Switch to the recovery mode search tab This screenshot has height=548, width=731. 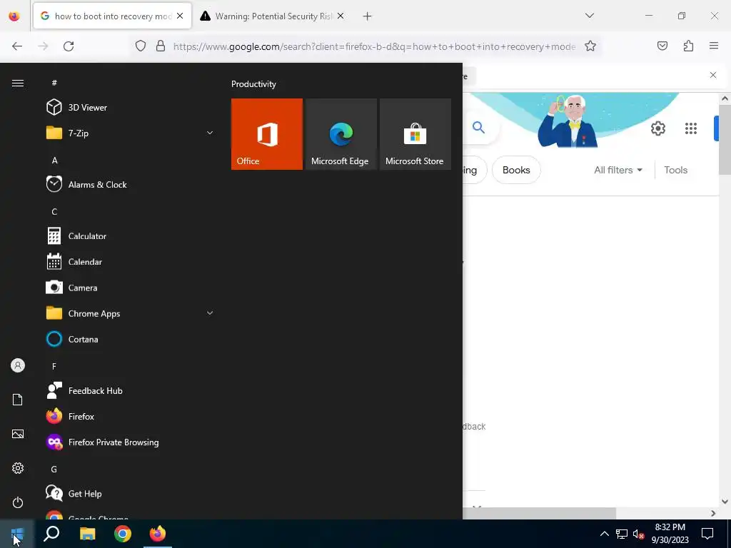112,16
